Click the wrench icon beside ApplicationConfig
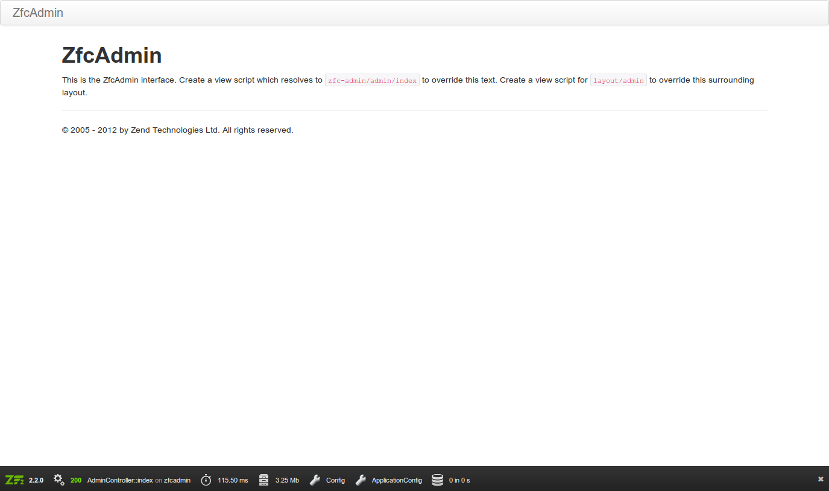The height and width of the screenshot is (491, 829). click(361, 480)
